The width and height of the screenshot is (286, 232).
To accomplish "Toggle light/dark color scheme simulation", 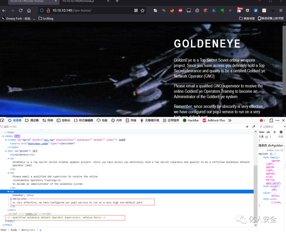I will pos(281,132).
